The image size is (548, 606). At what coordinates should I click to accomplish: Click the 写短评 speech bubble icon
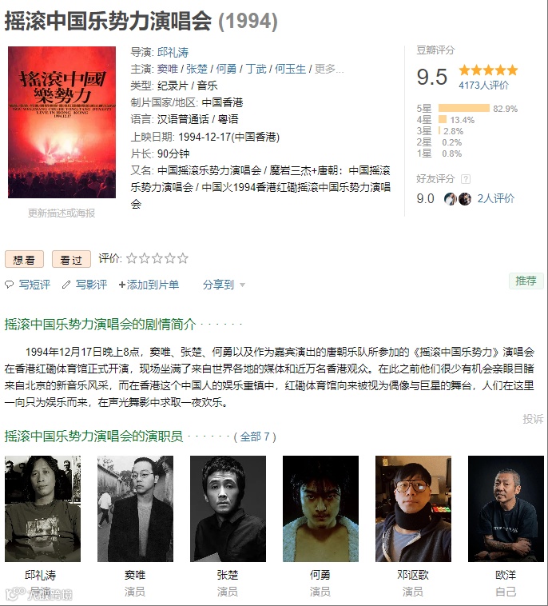[9, 285]
